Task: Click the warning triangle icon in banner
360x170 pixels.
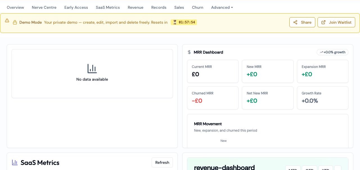Action: (7, 21)
